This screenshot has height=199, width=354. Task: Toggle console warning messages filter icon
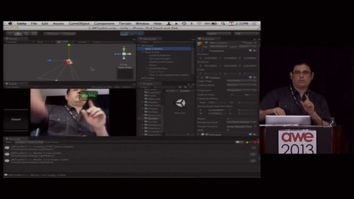point(247,143)
